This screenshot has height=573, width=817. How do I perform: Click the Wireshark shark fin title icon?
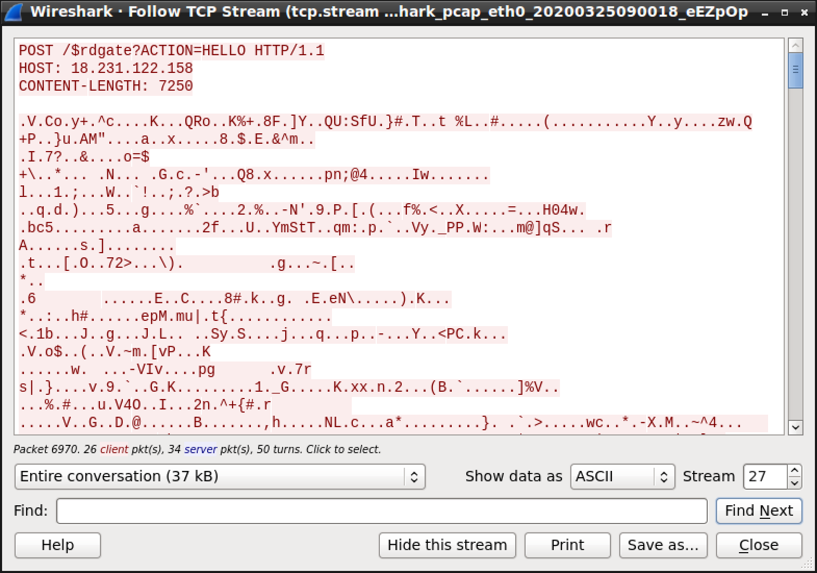pos(14,11)
